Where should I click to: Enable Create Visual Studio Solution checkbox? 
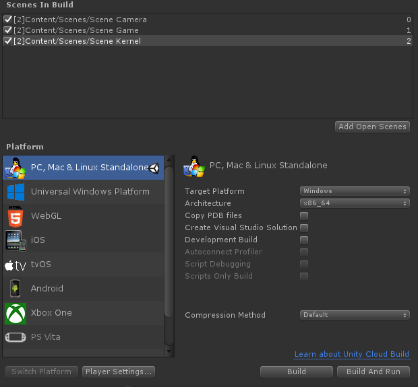(304, 228)
